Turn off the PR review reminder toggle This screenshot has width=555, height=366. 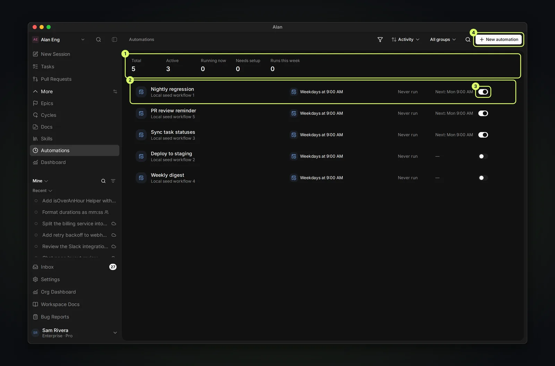[483, 113]
